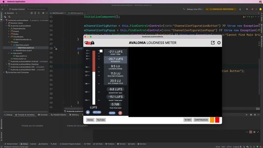Select the red color swatch
The height and width of the screenshot is (148, 263).
coord(217,120)
